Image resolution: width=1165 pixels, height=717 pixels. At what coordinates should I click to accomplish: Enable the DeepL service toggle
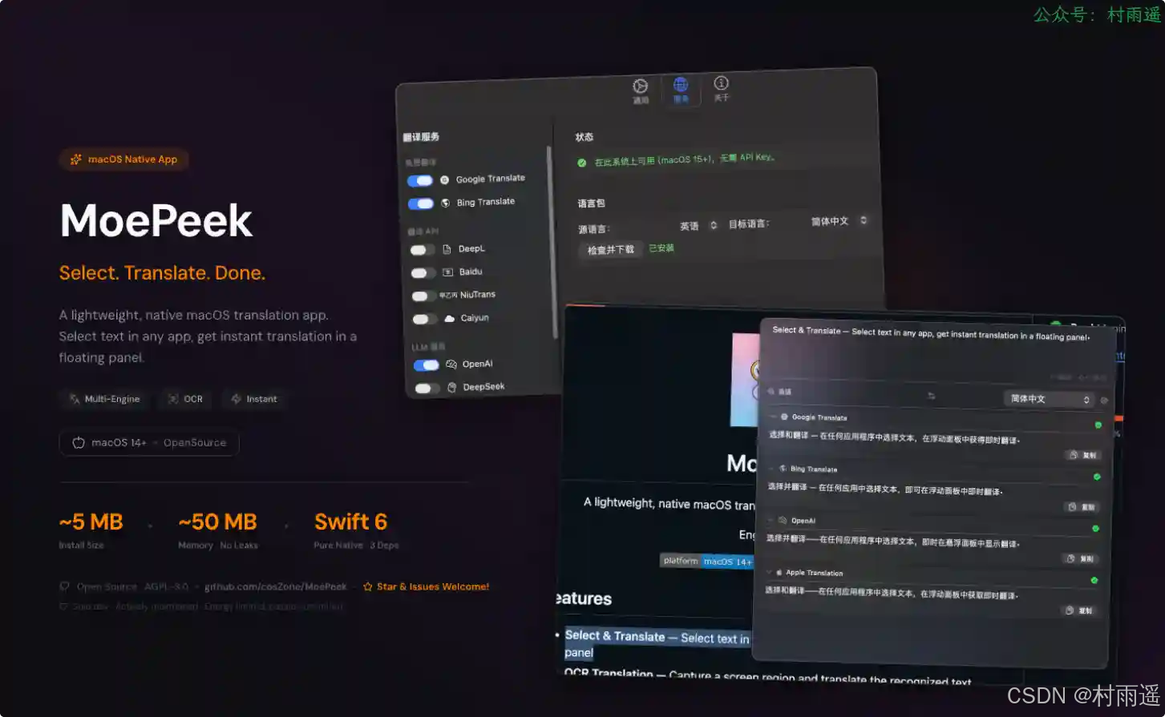coord(423,250)
